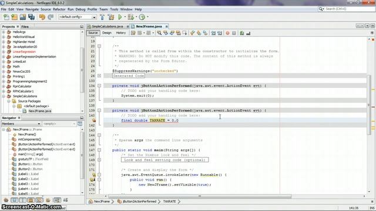This screenshot has width=376, height=211.
Task: Toggle Rectangular Selection in editor toolbar
Action: pos(184,33)
